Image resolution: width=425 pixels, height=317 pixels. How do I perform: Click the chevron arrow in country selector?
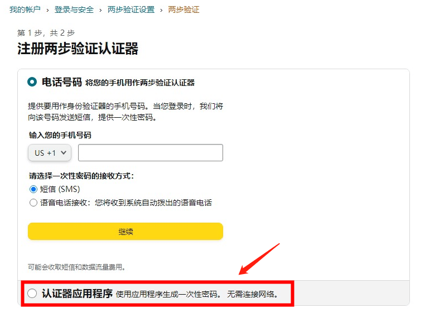tap(64, 153)
